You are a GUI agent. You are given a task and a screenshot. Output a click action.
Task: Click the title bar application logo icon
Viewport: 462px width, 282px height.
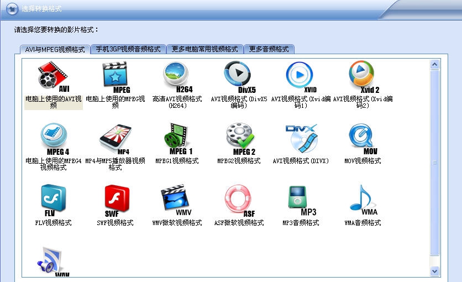point(12,8)
